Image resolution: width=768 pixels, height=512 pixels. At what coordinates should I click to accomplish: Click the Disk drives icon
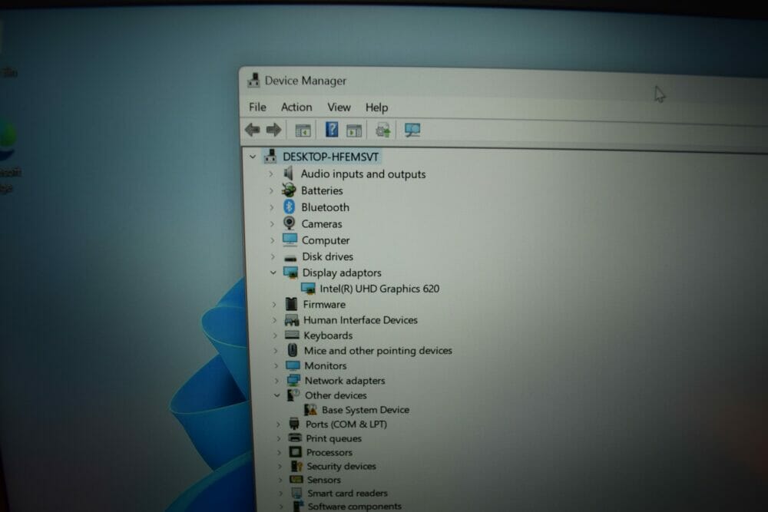[x=290, y=257]
